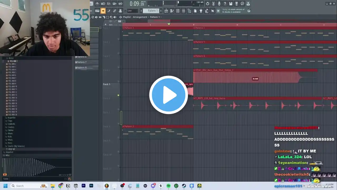
Task: Select the mute tool in Playlist toolbar
Action: [96, 17]
